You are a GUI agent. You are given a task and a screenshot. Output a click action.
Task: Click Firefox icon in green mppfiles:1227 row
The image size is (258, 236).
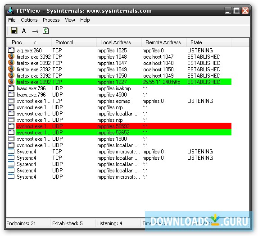point(11,82)
